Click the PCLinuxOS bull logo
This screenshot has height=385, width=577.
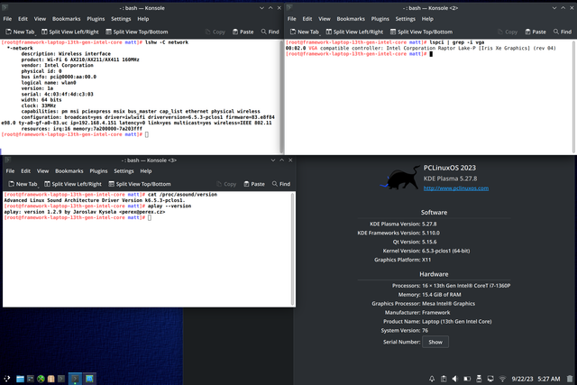coord(400,178)
